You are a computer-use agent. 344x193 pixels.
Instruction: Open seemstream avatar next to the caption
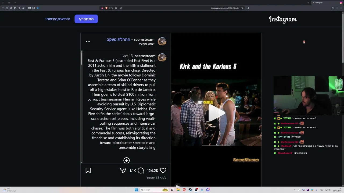pyautogui.click(x=162, y=57)
